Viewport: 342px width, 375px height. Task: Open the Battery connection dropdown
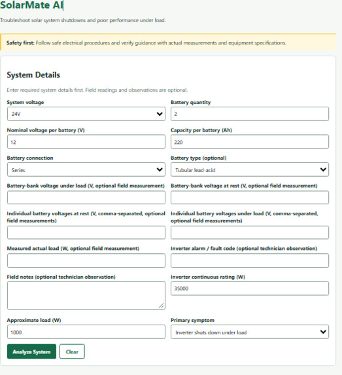pyautogui.click(x=86, y=170)
